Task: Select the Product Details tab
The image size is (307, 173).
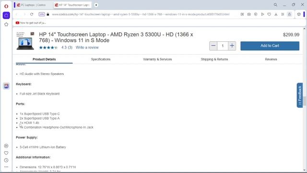Action: point(44,59)
